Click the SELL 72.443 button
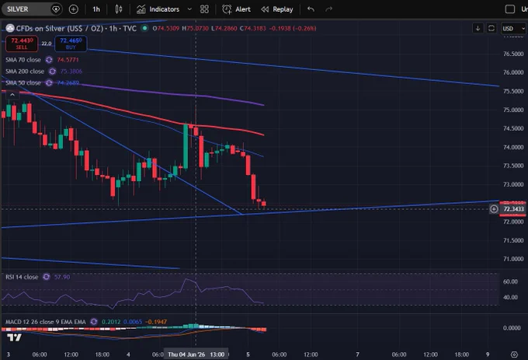Viewport: 528px width, 360px height. 22,44
